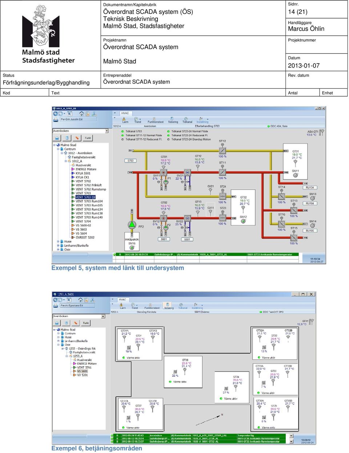Click the pencil button in 1012_A_5703_EB sidebar

[x=77, y=138]
